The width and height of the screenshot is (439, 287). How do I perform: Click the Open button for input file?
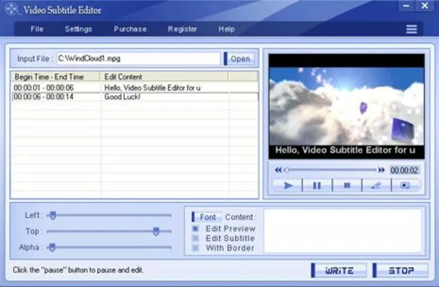(239, 59)
